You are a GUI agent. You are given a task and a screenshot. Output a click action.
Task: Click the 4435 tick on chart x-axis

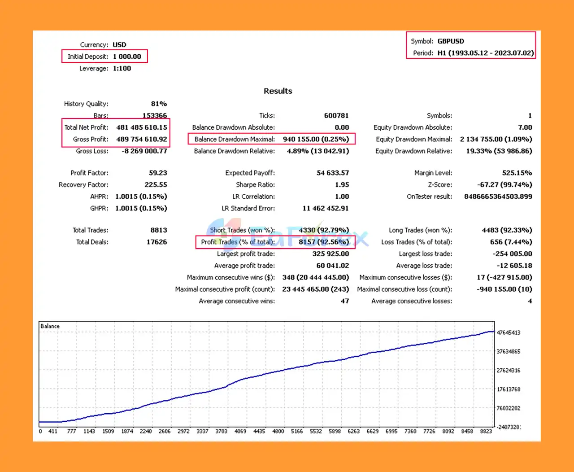point(259,431)
